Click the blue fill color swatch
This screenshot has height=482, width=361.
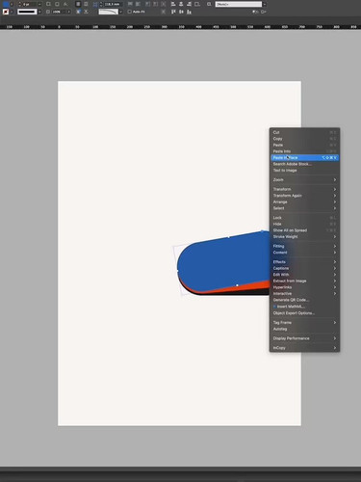(x=6, y=4)
